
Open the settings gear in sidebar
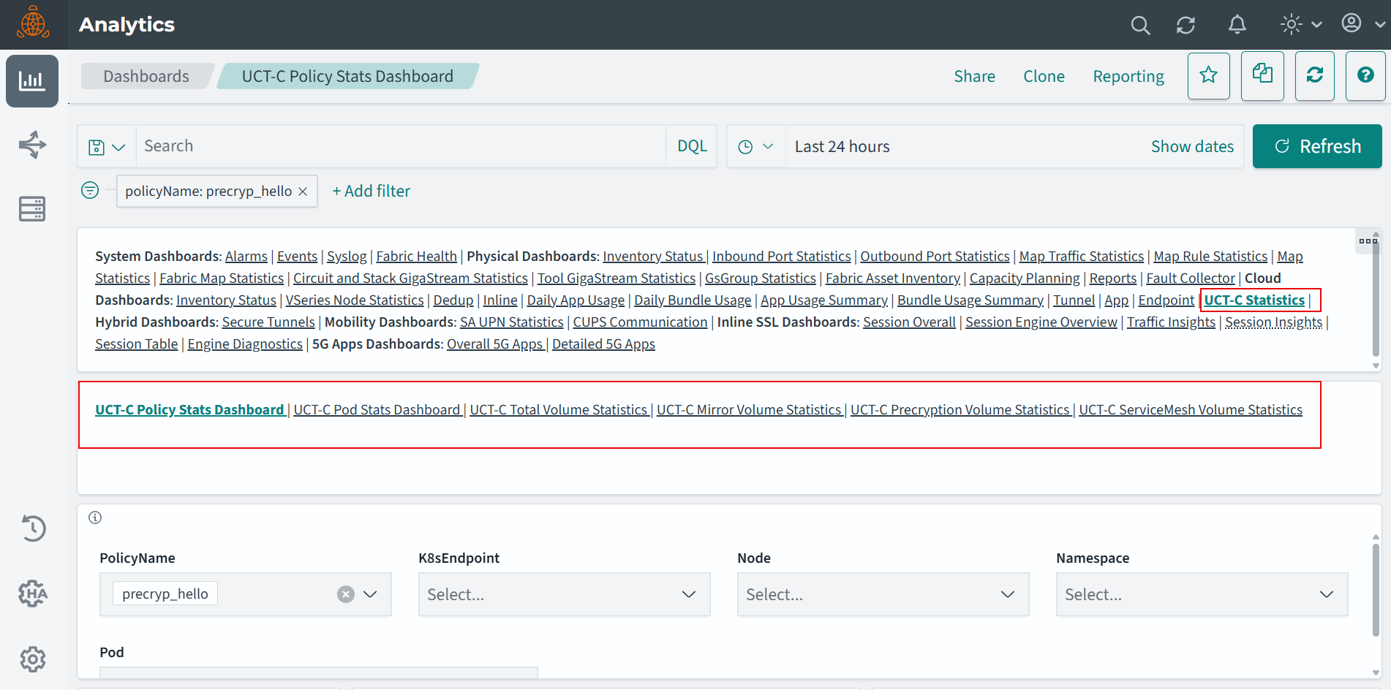[32, 659]
